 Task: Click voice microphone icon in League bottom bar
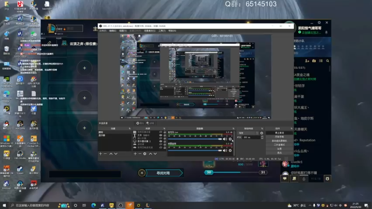[304, 179]
